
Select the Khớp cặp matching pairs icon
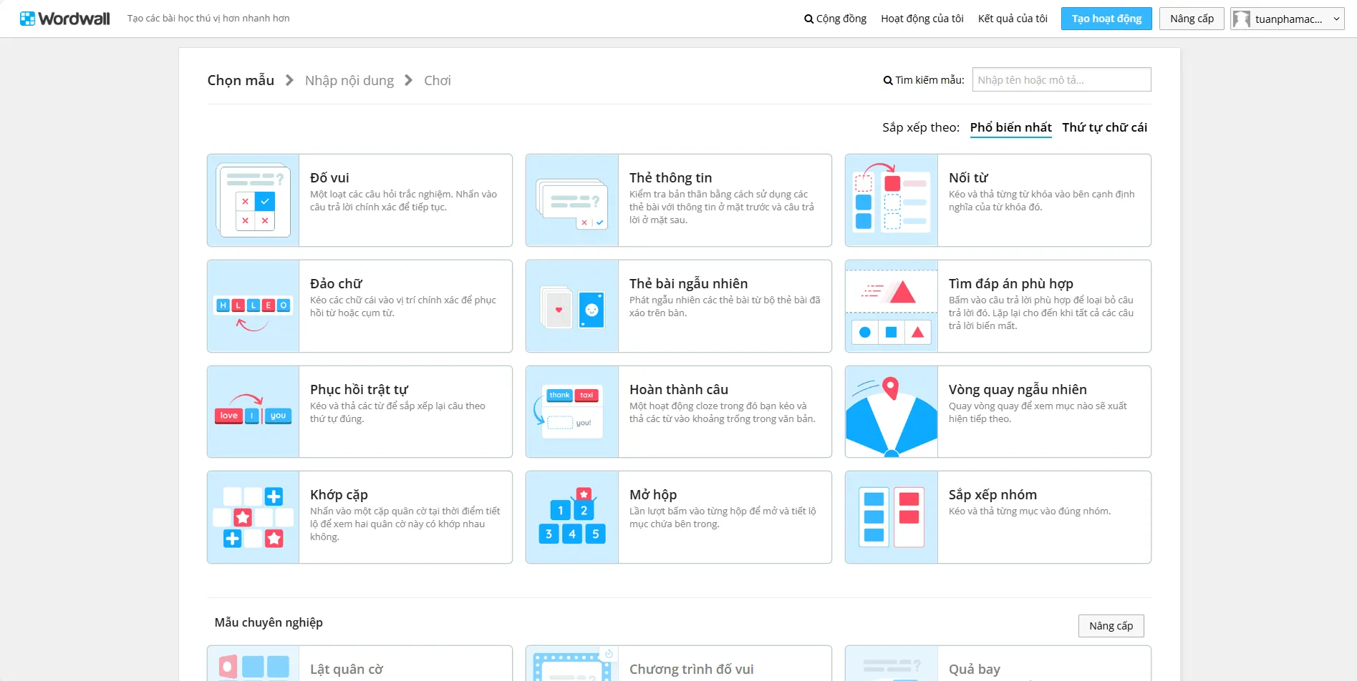pos(253,517)
